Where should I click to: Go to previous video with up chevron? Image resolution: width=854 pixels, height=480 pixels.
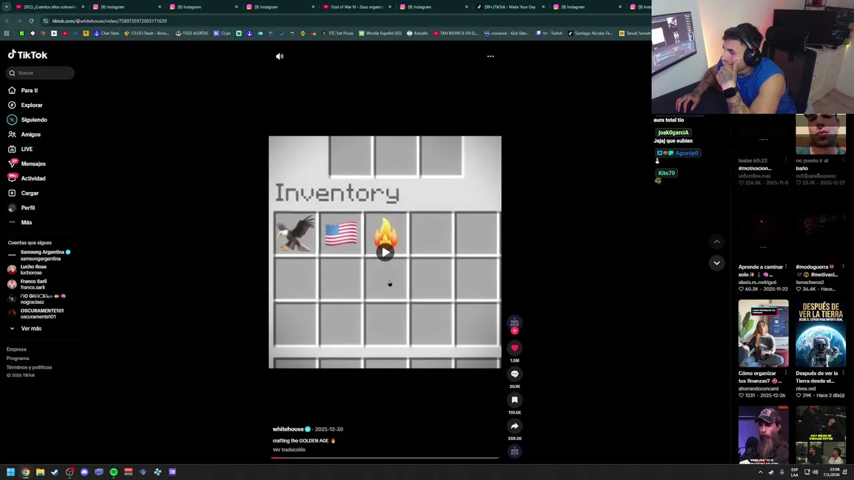point(717,242)
